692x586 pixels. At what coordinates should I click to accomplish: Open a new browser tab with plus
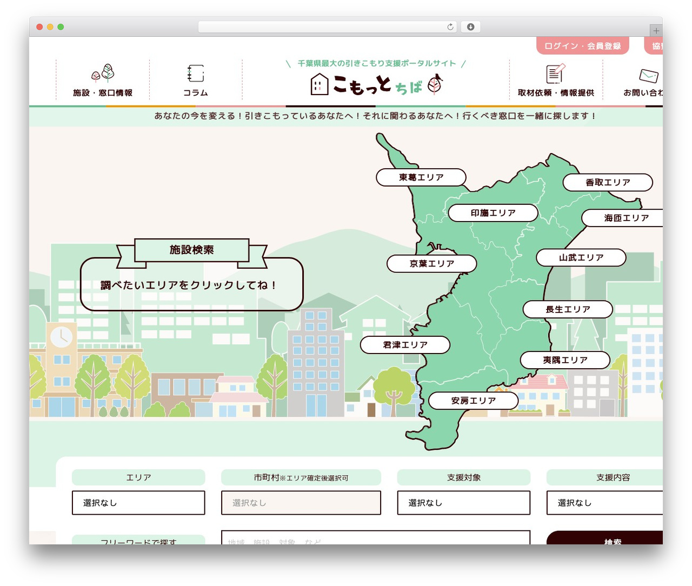tap(656, 31)
